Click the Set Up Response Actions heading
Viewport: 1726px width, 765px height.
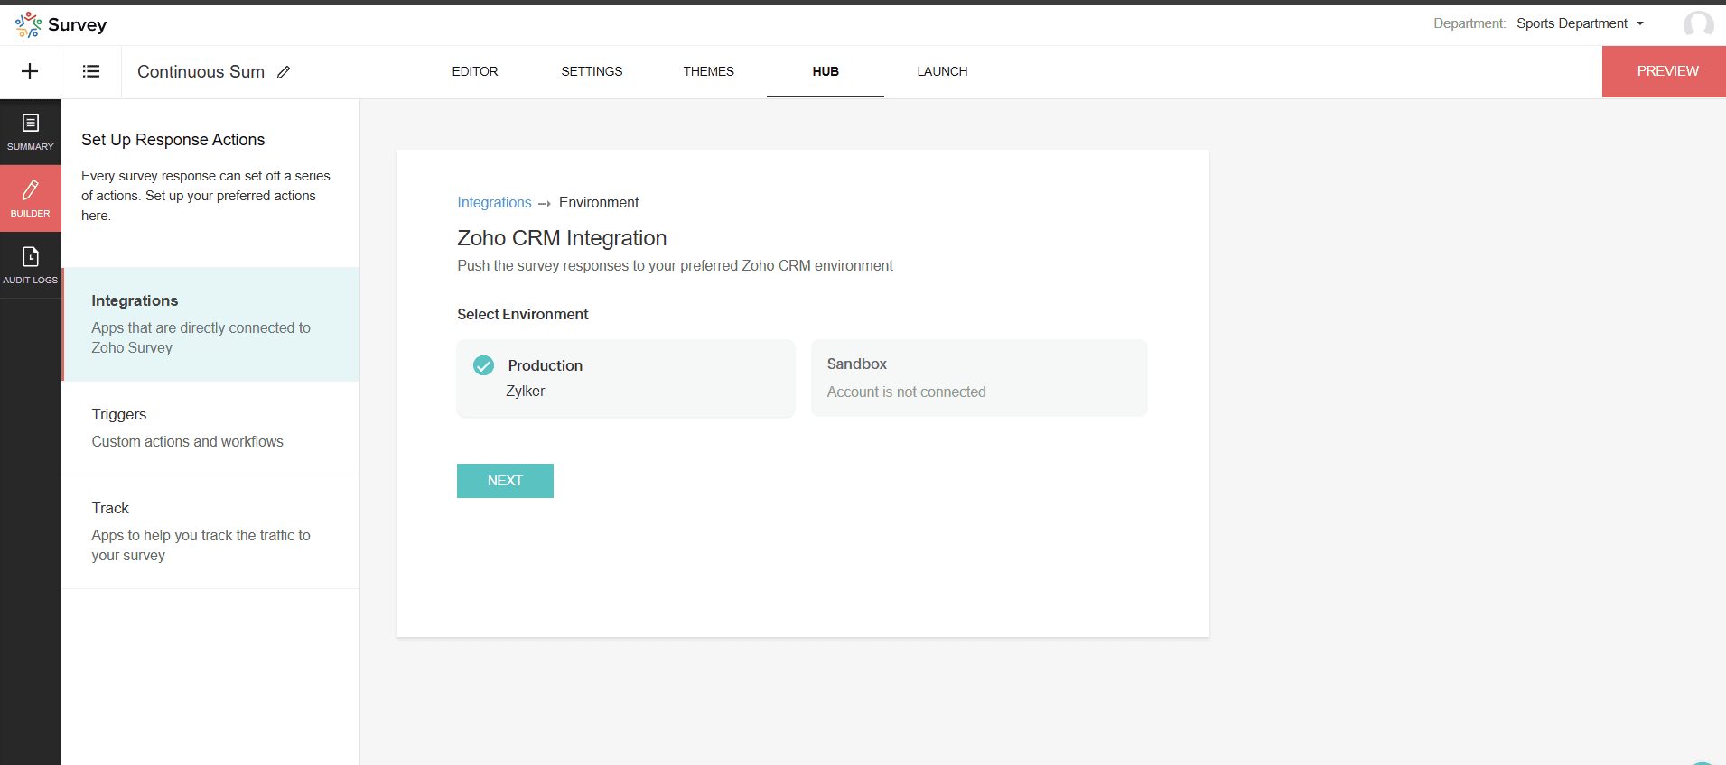click(173, 140)
